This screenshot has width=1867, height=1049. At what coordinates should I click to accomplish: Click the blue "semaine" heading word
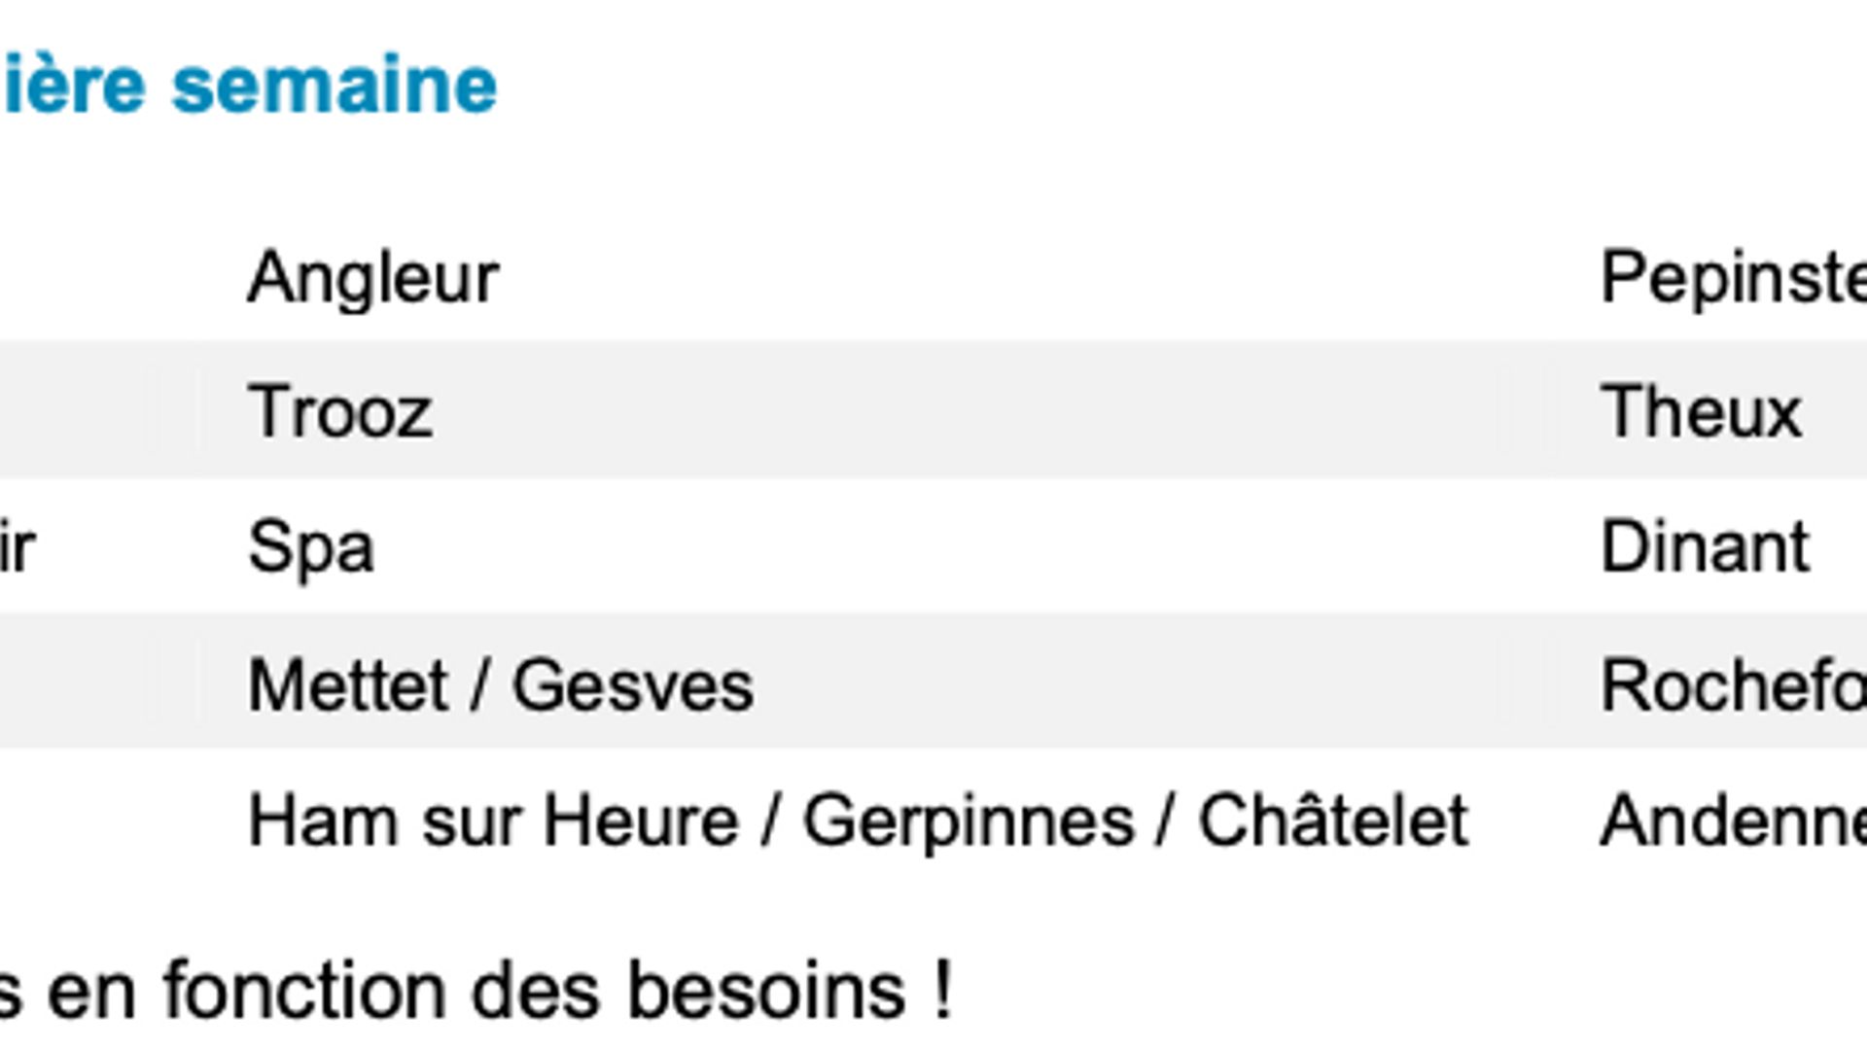pyautogui.click(x=335, y=86)
